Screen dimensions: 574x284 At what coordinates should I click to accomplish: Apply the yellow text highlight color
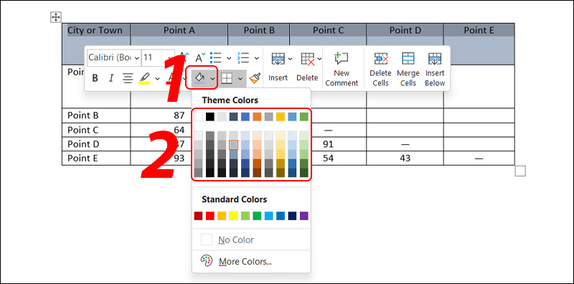[x=145, y=78]
